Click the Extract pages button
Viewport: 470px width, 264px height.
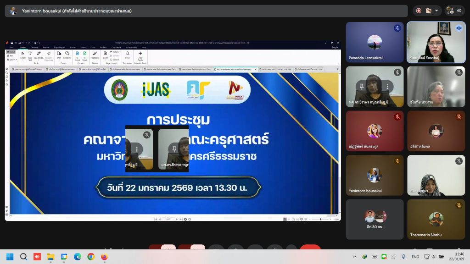point(115,60)
